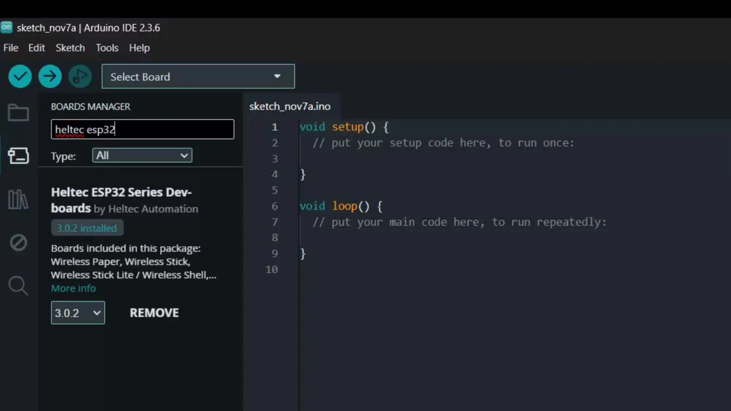This screenshot has height=411, width=731.
Task: Open the Sketch menu
Action: point(70,48)
